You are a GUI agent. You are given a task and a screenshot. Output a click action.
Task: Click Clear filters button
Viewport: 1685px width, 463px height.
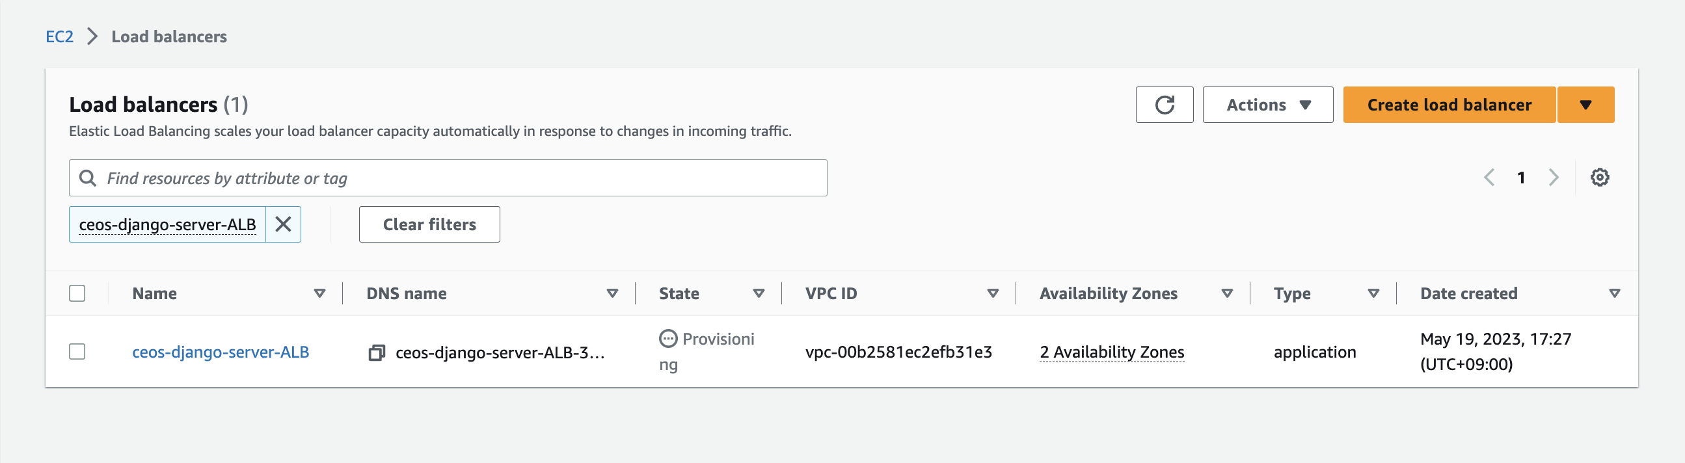429,224
